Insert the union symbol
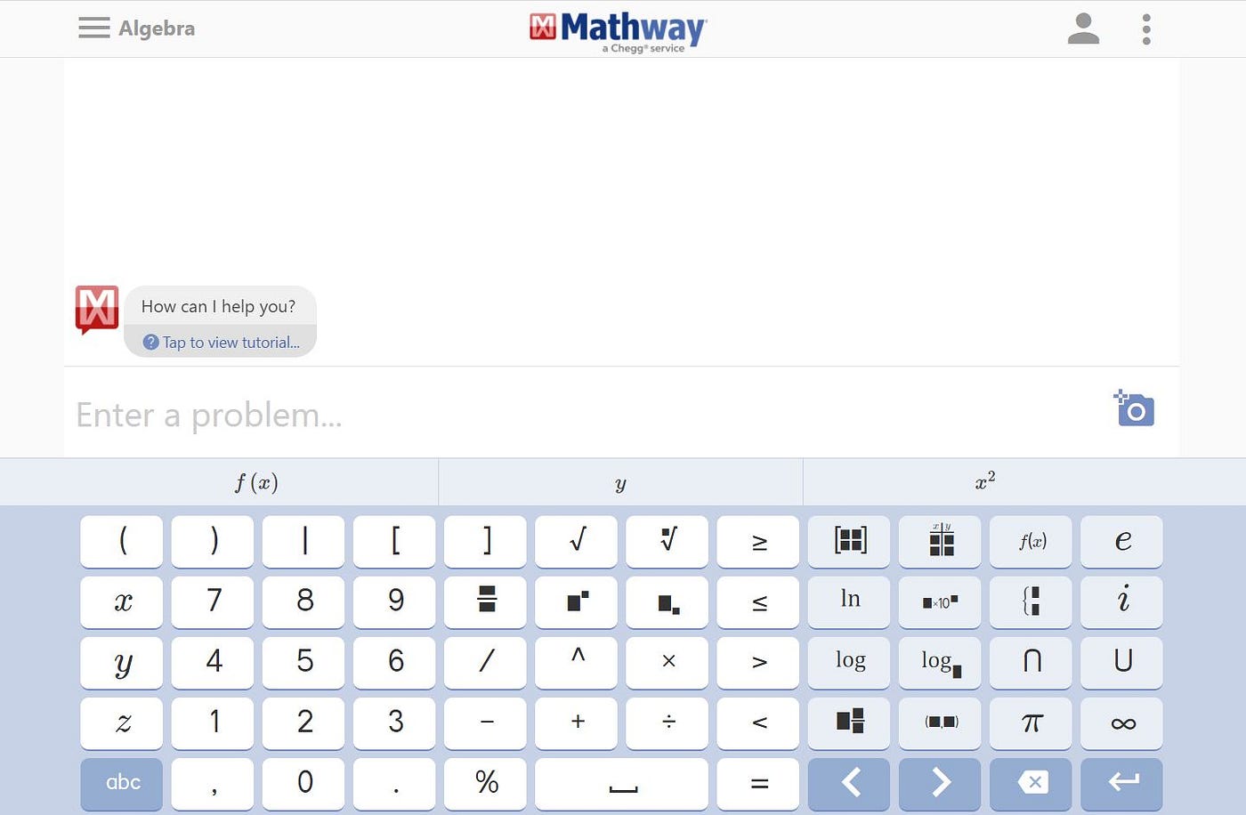The width and height of the screenshot is (1246, 815). [x=1121, y=662]
